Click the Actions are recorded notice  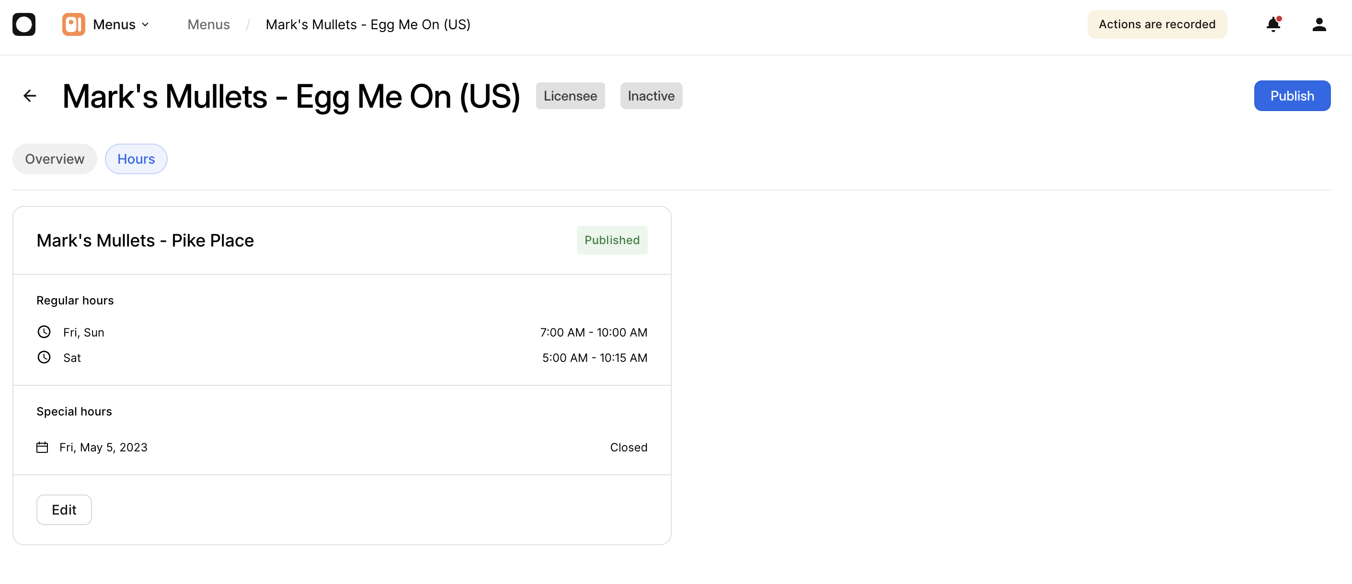[x=1157, y=24]
